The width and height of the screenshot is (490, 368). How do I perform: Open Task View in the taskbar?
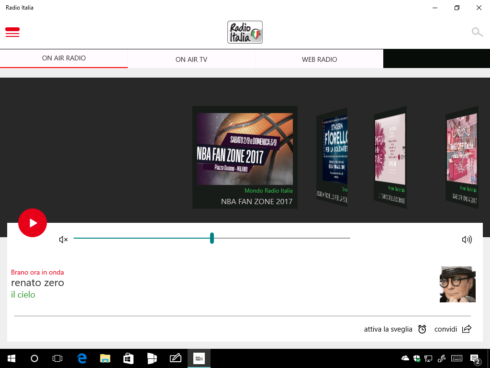coord(57,358)
